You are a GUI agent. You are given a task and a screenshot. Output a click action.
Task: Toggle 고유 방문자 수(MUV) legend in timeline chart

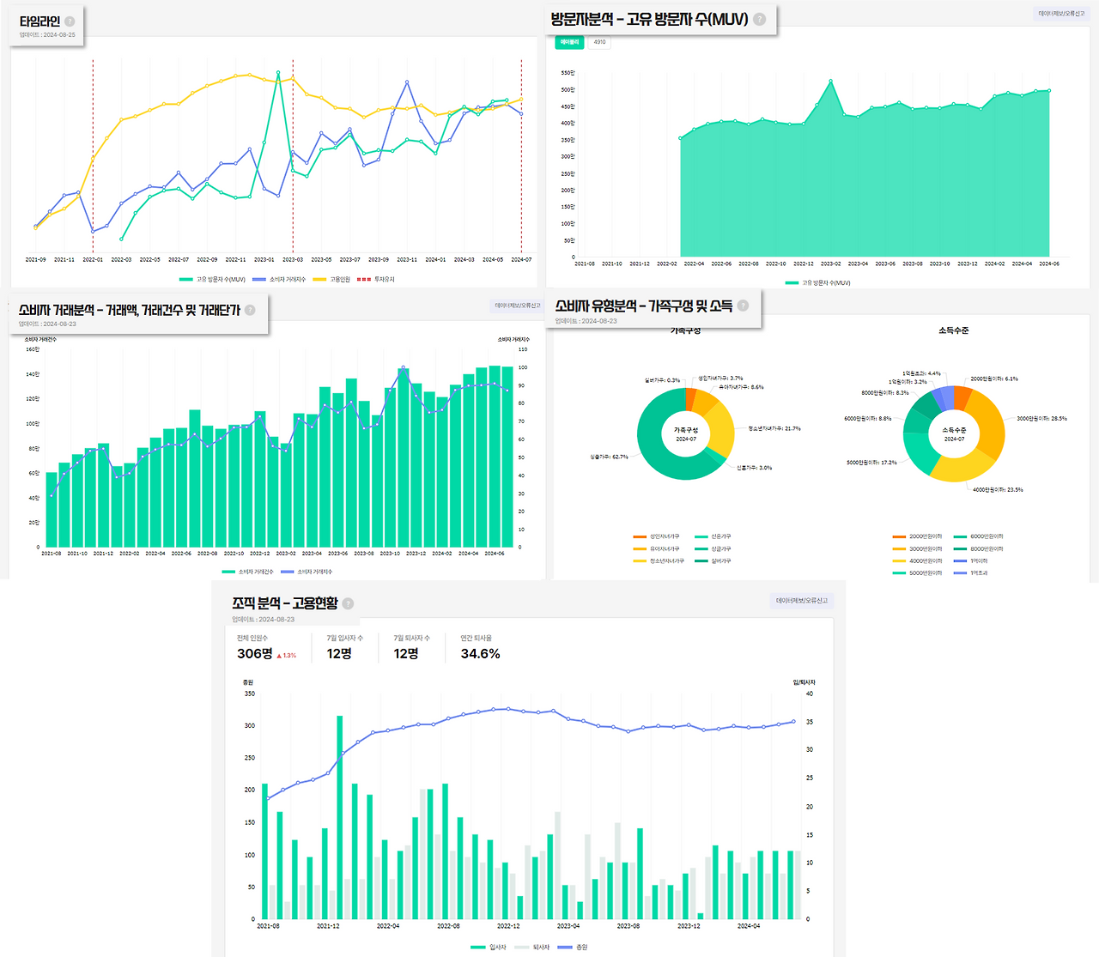[212, 279]
